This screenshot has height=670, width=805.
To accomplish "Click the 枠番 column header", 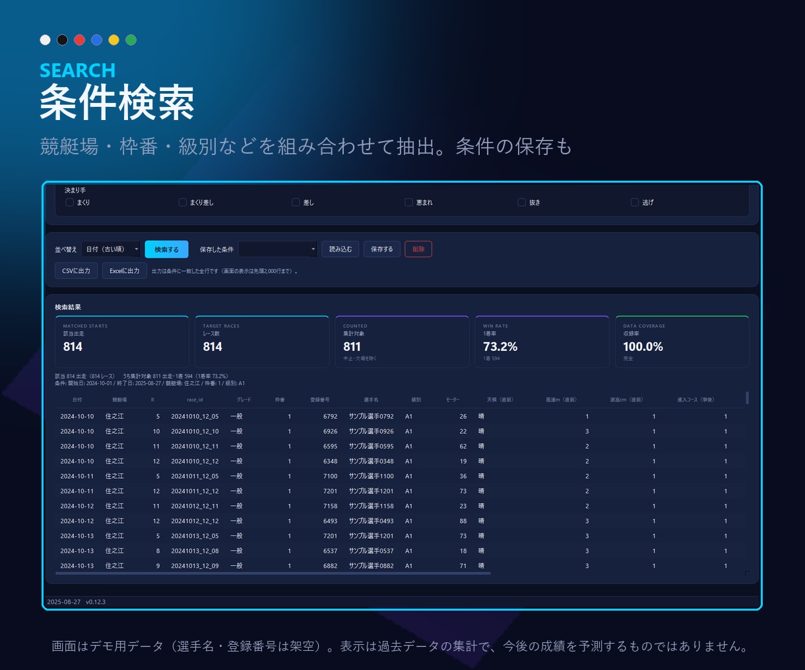I will tap(280, 400).
